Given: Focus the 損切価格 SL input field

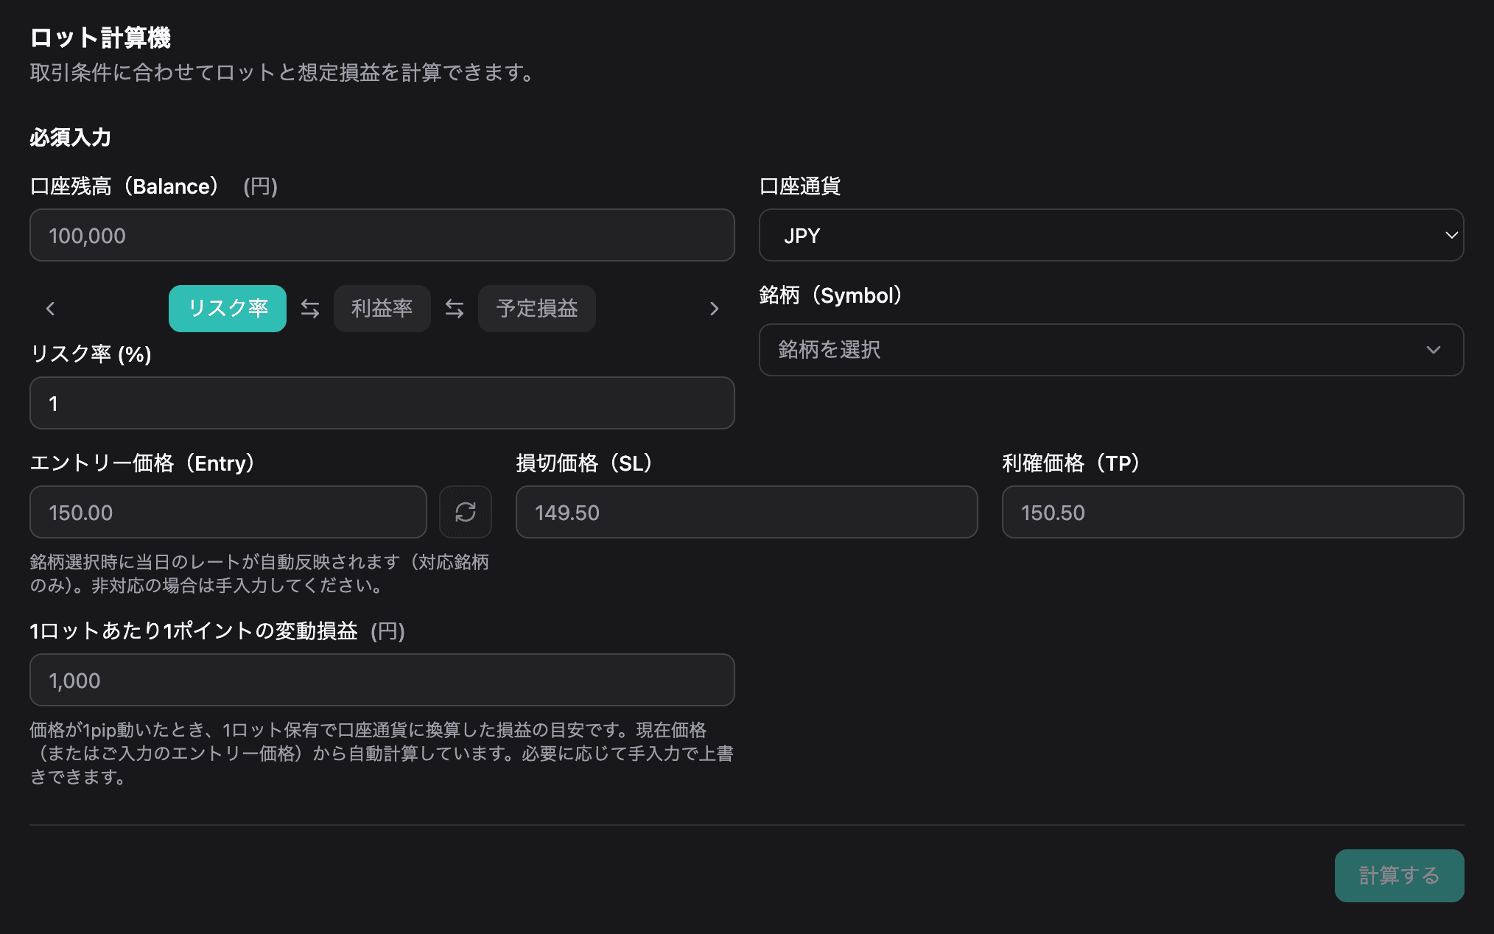Looking at the screenshot, I should pos(746,512).
